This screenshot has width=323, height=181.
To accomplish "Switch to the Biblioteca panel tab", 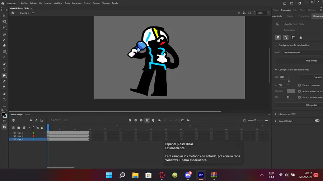I will [312, 10].
